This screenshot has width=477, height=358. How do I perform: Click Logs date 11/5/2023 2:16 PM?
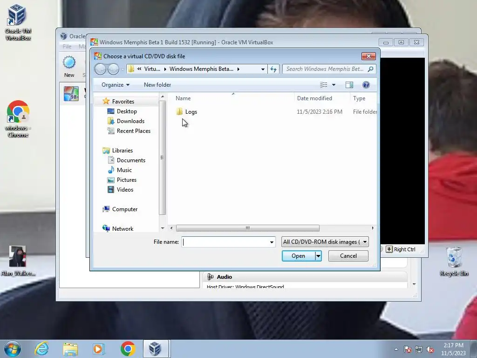click(320, 112)
